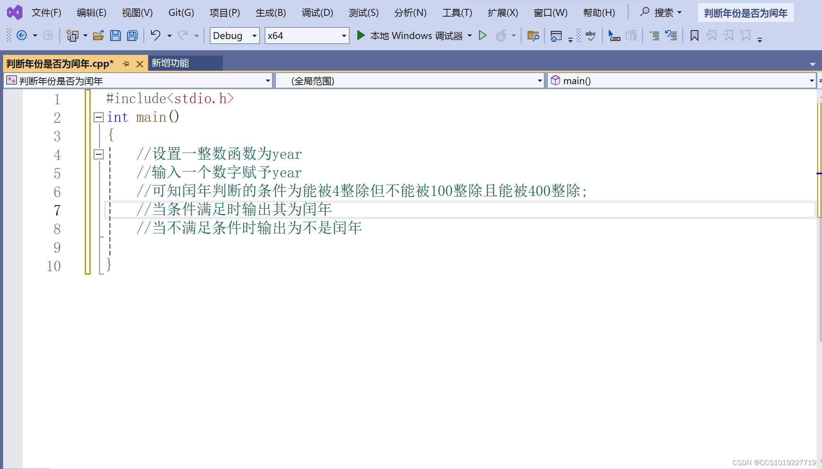Screen dimensions: 822x469
Task: Open the 调试(D) menu
Action: (317, 13)
